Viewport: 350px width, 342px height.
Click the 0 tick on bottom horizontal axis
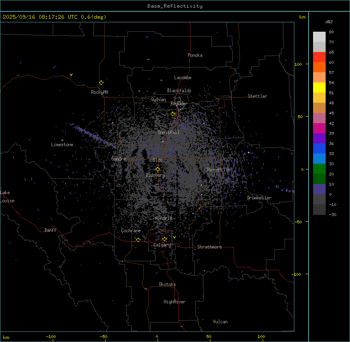point(157,336)
